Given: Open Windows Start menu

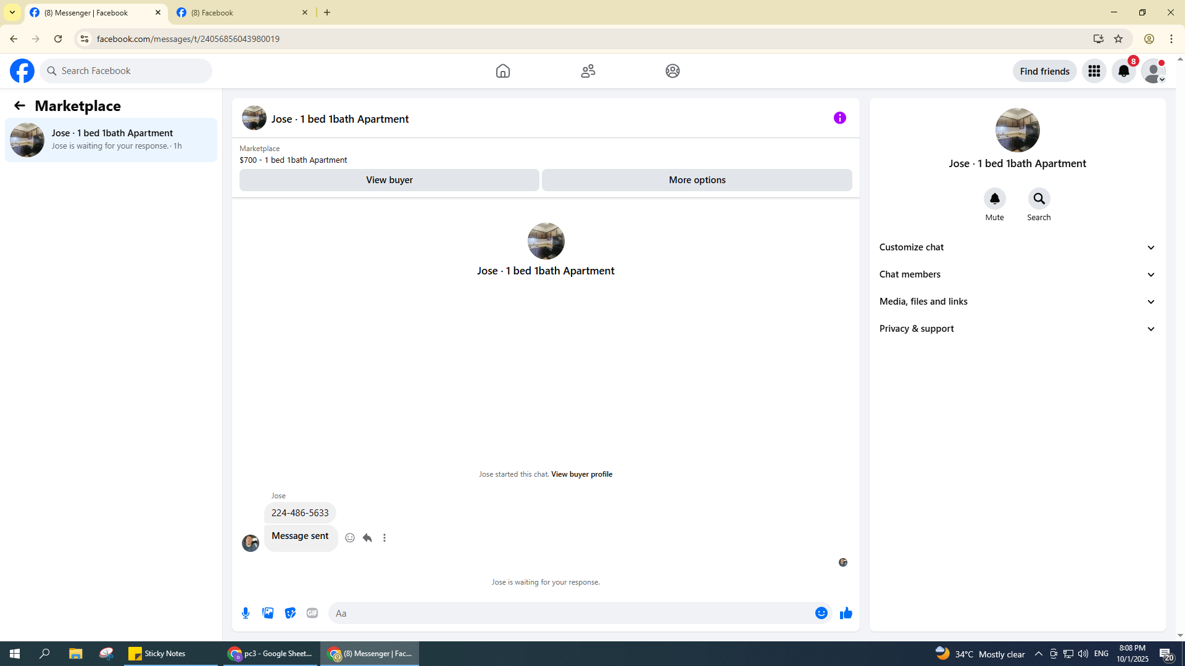Looking at the screenshot, I should coord(15,654).
